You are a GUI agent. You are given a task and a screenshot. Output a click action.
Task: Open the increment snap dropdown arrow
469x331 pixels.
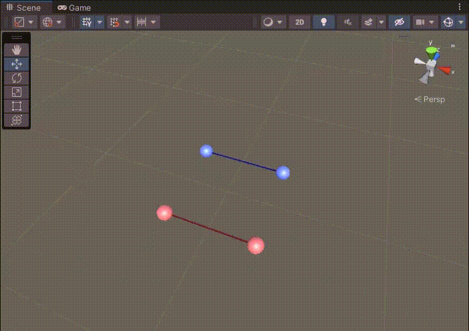point(154,22)
